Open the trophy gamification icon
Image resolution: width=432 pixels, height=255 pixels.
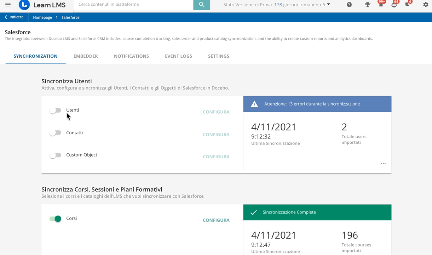[x=368, y=5]
